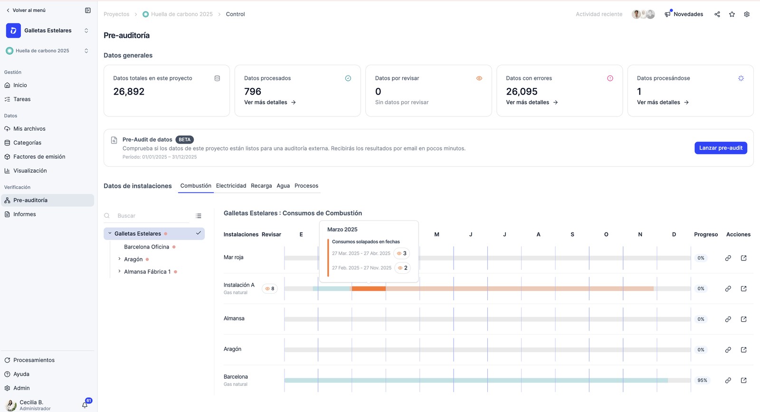Mark project with the star icon
Screen dimensions: 760x412
732,14
